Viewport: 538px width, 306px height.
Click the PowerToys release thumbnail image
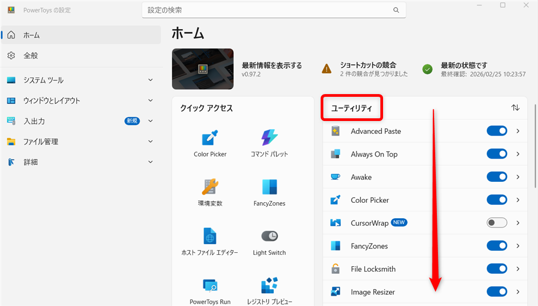[x=203, y=69]
